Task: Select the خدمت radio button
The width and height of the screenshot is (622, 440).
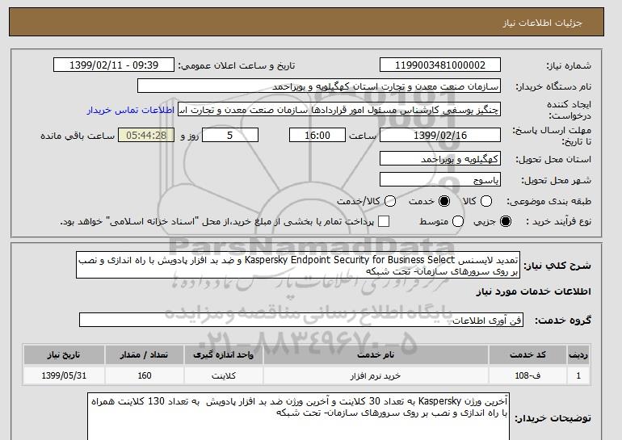Action: click(x=444, y=201)
